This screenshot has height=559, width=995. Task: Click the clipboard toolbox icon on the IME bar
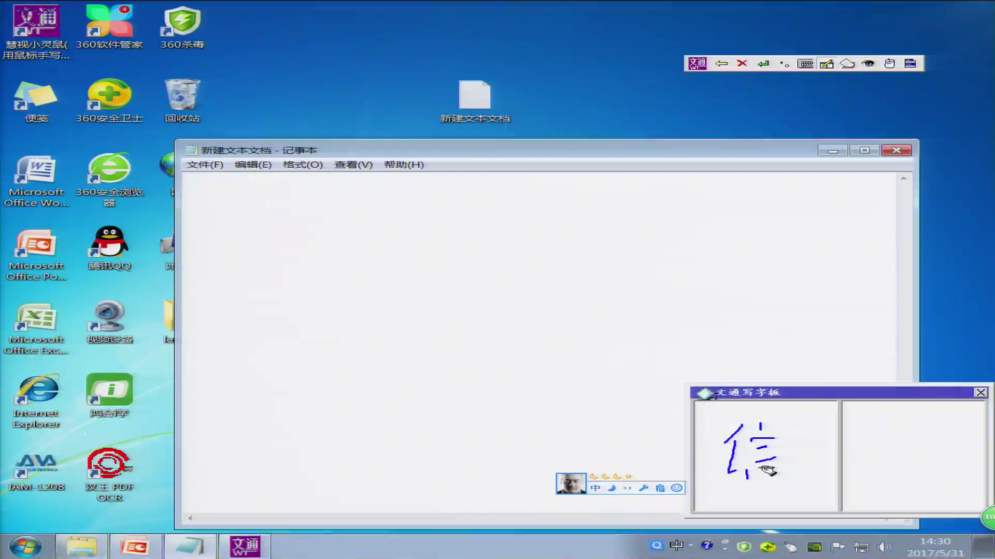click(x=660, y=488)
